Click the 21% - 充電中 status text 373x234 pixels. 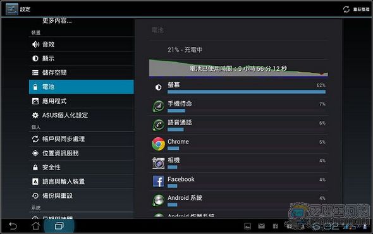(185, 50)
